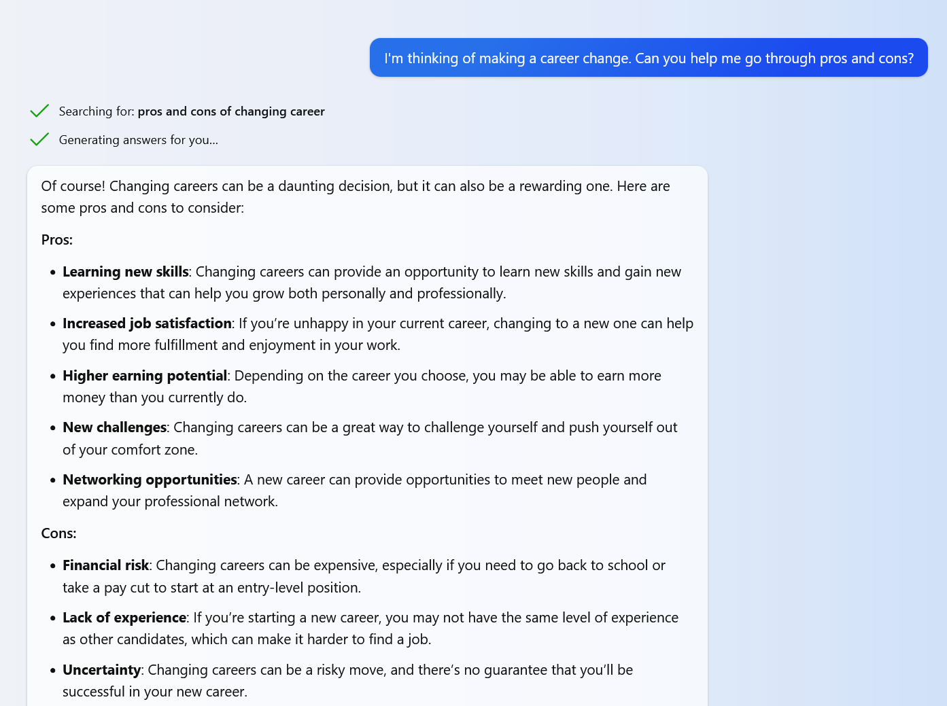
Task: Click the bold "Learning new skills" term
Action: click(x=125, y=272)
